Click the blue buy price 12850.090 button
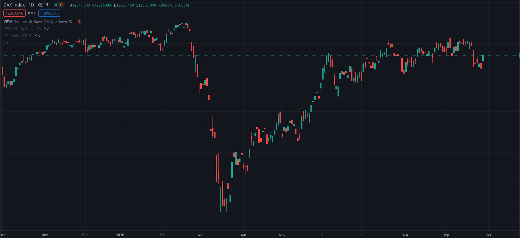 pos(50,13)
